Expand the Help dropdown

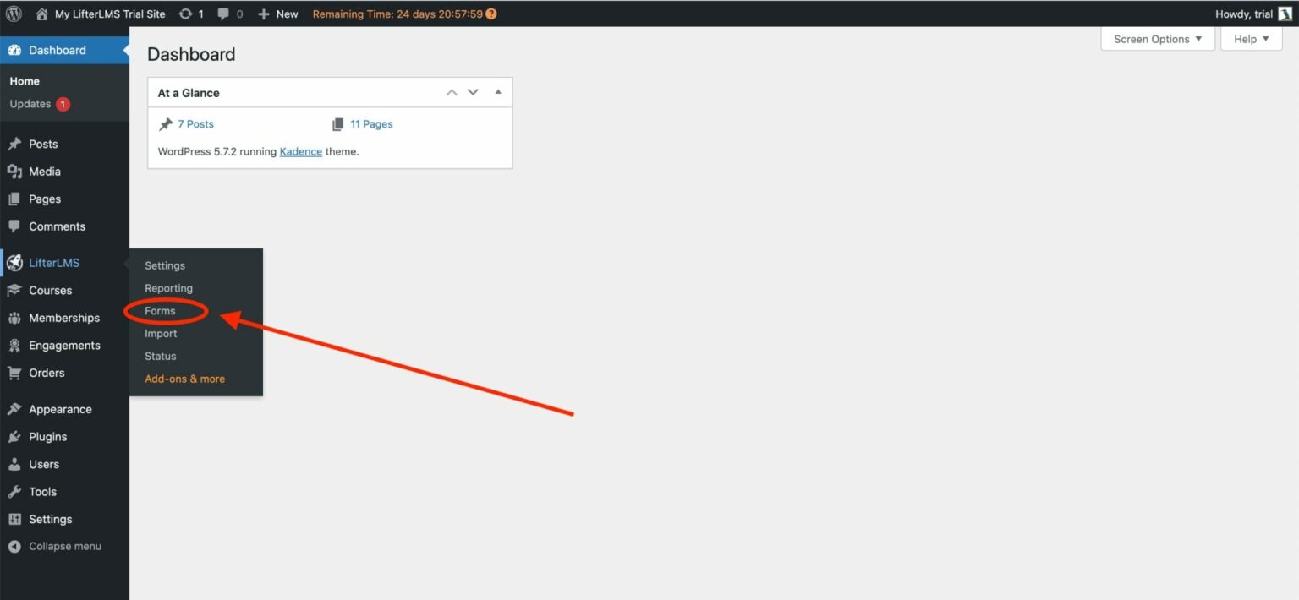tap(1250, 39)
